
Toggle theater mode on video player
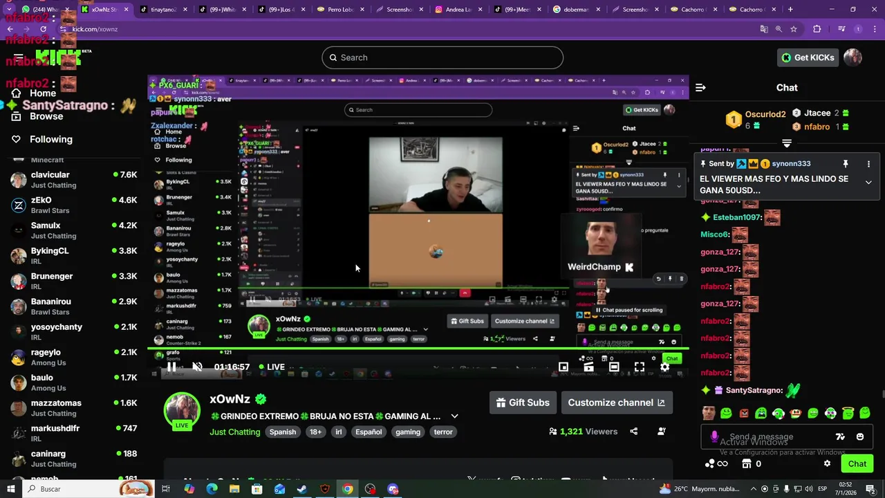(614, 367)
